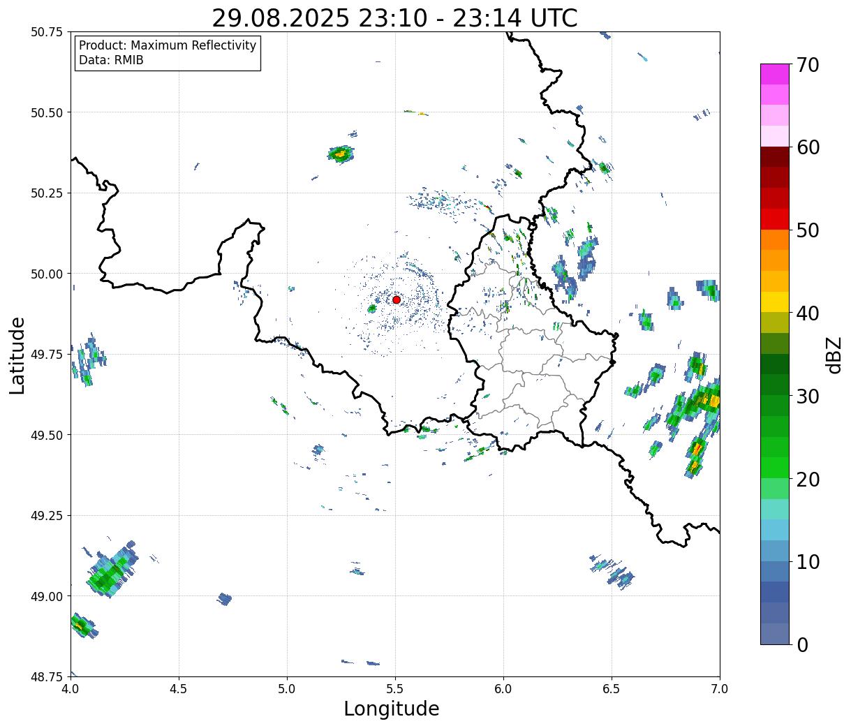This screenshot has width=851, height=726.
Task: Click the latitude tick label '48.75'
Action: click(46, 676)
